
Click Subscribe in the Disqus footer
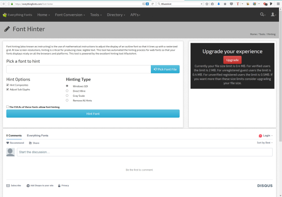(x=14, y=185)
